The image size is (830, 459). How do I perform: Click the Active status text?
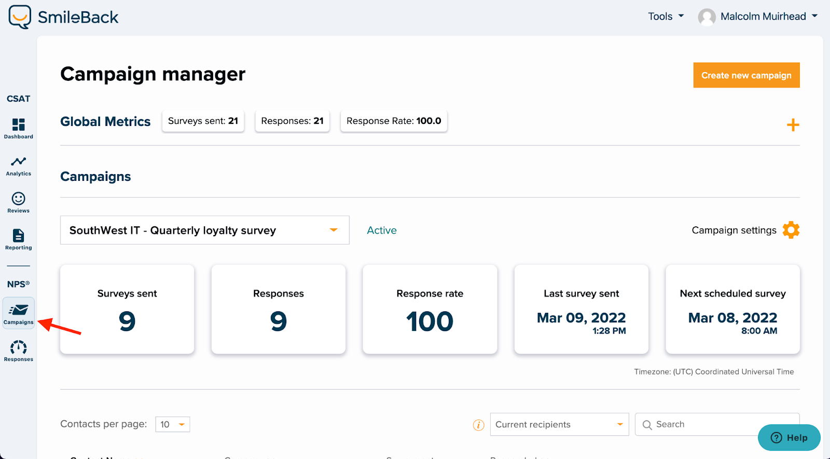(x=382, y=230)
